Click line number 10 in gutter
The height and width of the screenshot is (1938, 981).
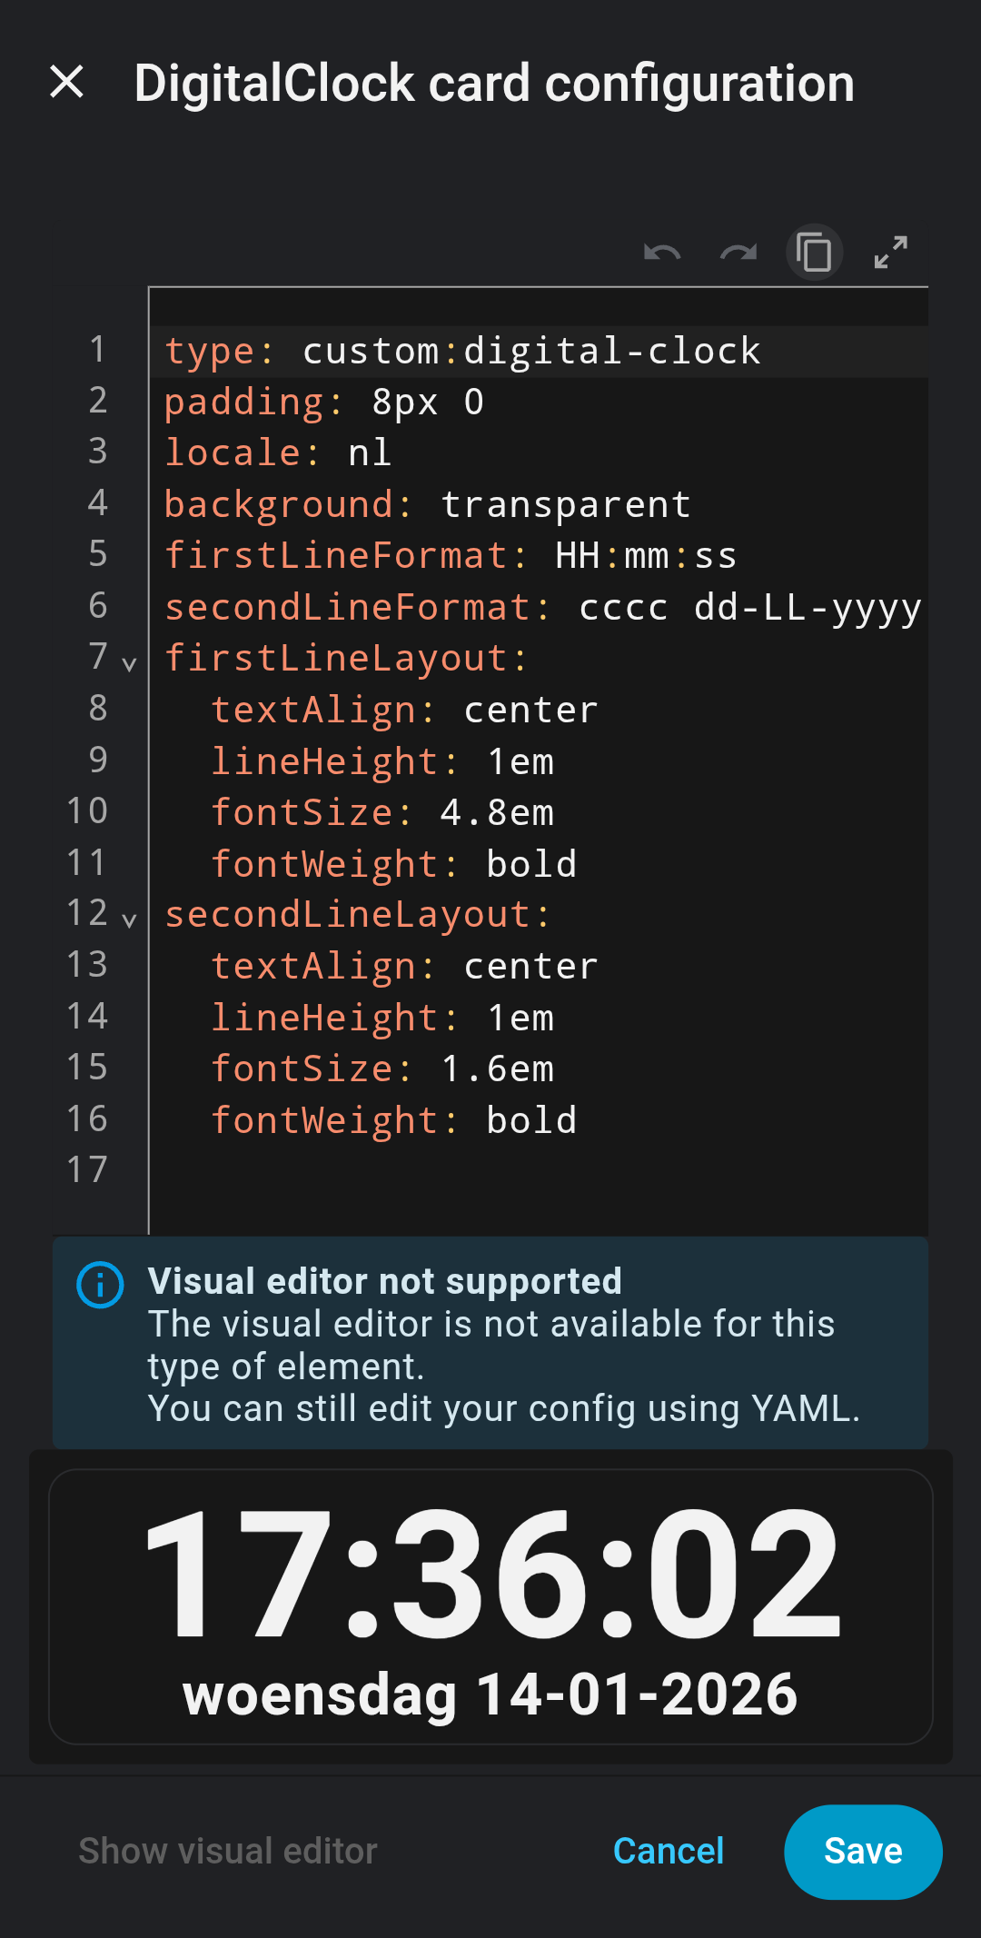click(87, 811)
